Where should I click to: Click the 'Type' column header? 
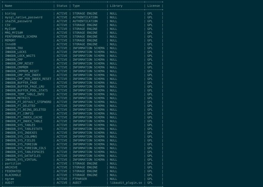click(76, 6)
